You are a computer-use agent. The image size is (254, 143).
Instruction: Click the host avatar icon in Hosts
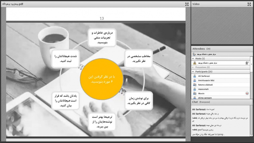tap(194, 63)
